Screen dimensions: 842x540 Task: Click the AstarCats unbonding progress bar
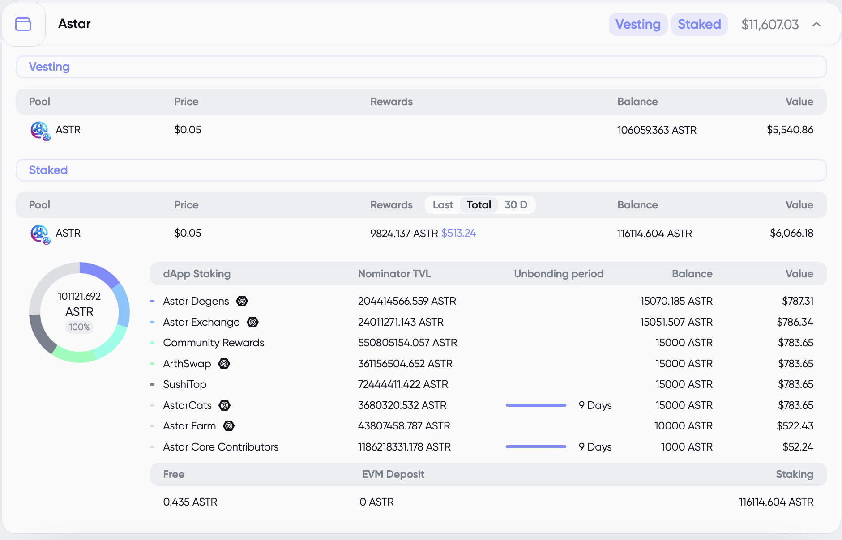tap(535, 405)
